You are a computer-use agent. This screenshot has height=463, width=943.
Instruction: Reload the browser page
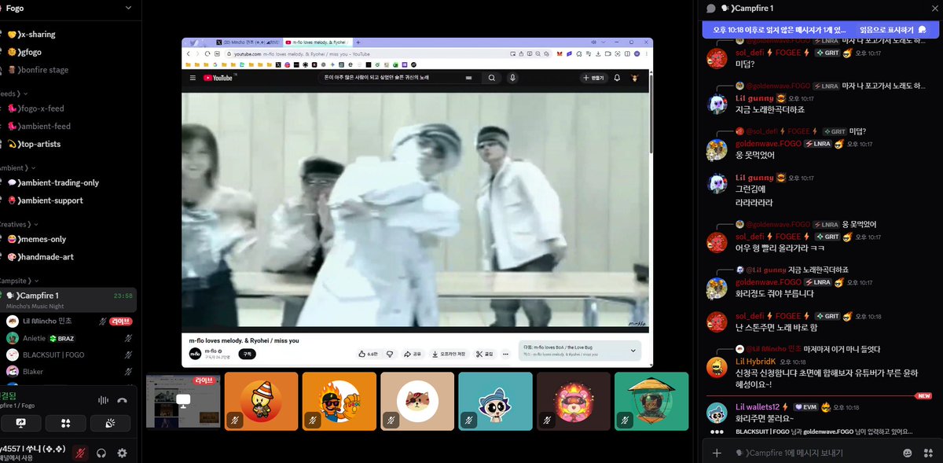[x=208, y=53]
